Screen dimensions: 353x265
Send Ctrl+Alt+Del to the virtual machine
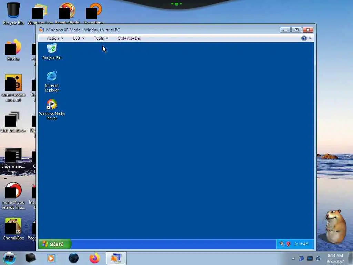click(x=129, y=38)
